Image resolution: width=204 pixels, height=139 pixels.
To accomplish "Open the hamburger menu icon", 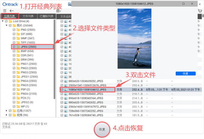I will click(x=5, y=11).
